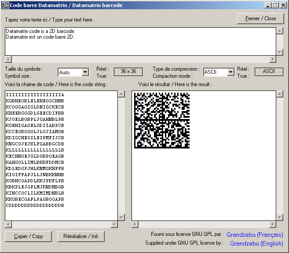The height and width of the screenshot is (253, 289).
Task: Click left arrow of result panel horizontal scrollbar
Action: (x=135, y=224)
